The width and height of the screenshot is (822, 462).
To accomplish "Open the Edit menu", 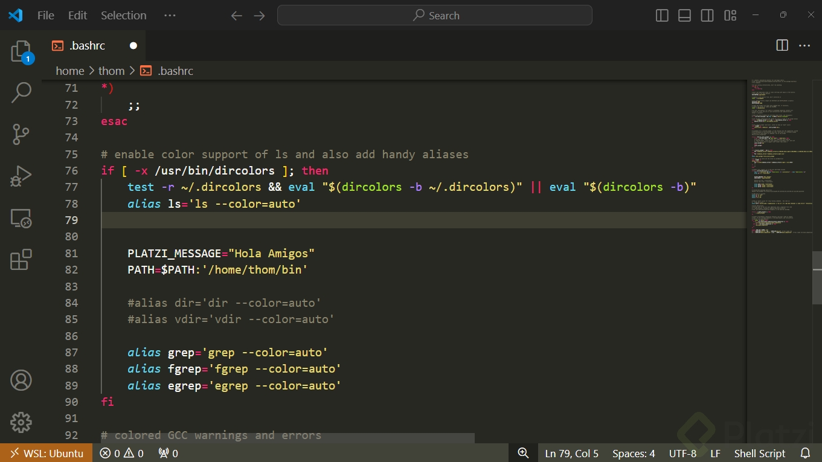I will 77,16.
